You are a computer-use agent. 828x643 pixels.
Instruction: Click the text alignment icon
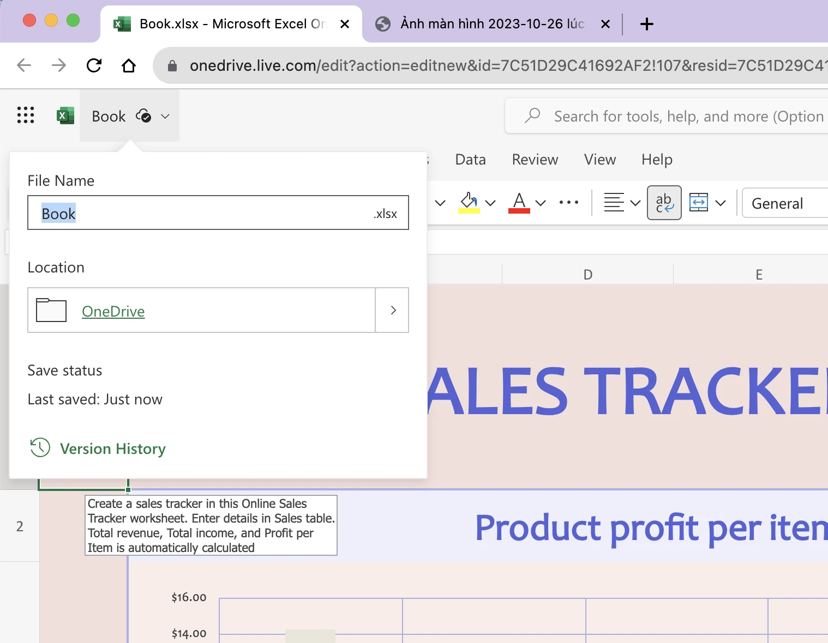(614, 202)
